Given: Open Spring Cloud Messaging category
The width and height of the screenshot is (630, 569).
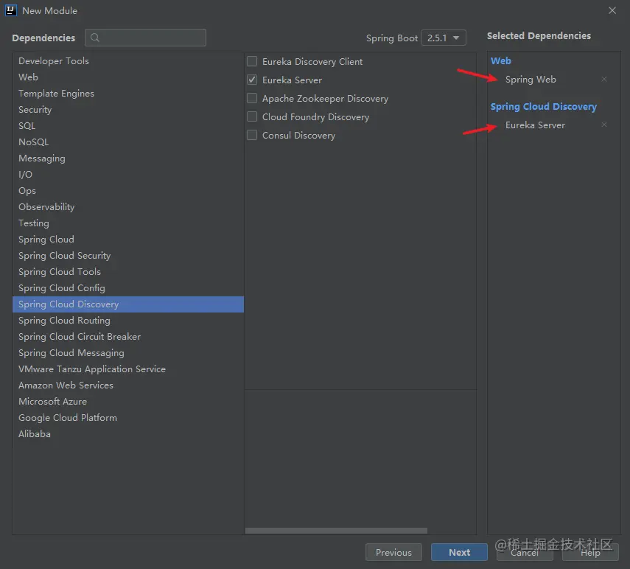Looking at the screenshot, I should pos(128,353).
